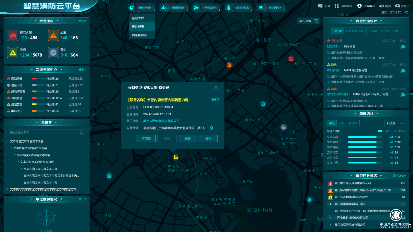Collapse the first 单位树 top-level node

8,142
